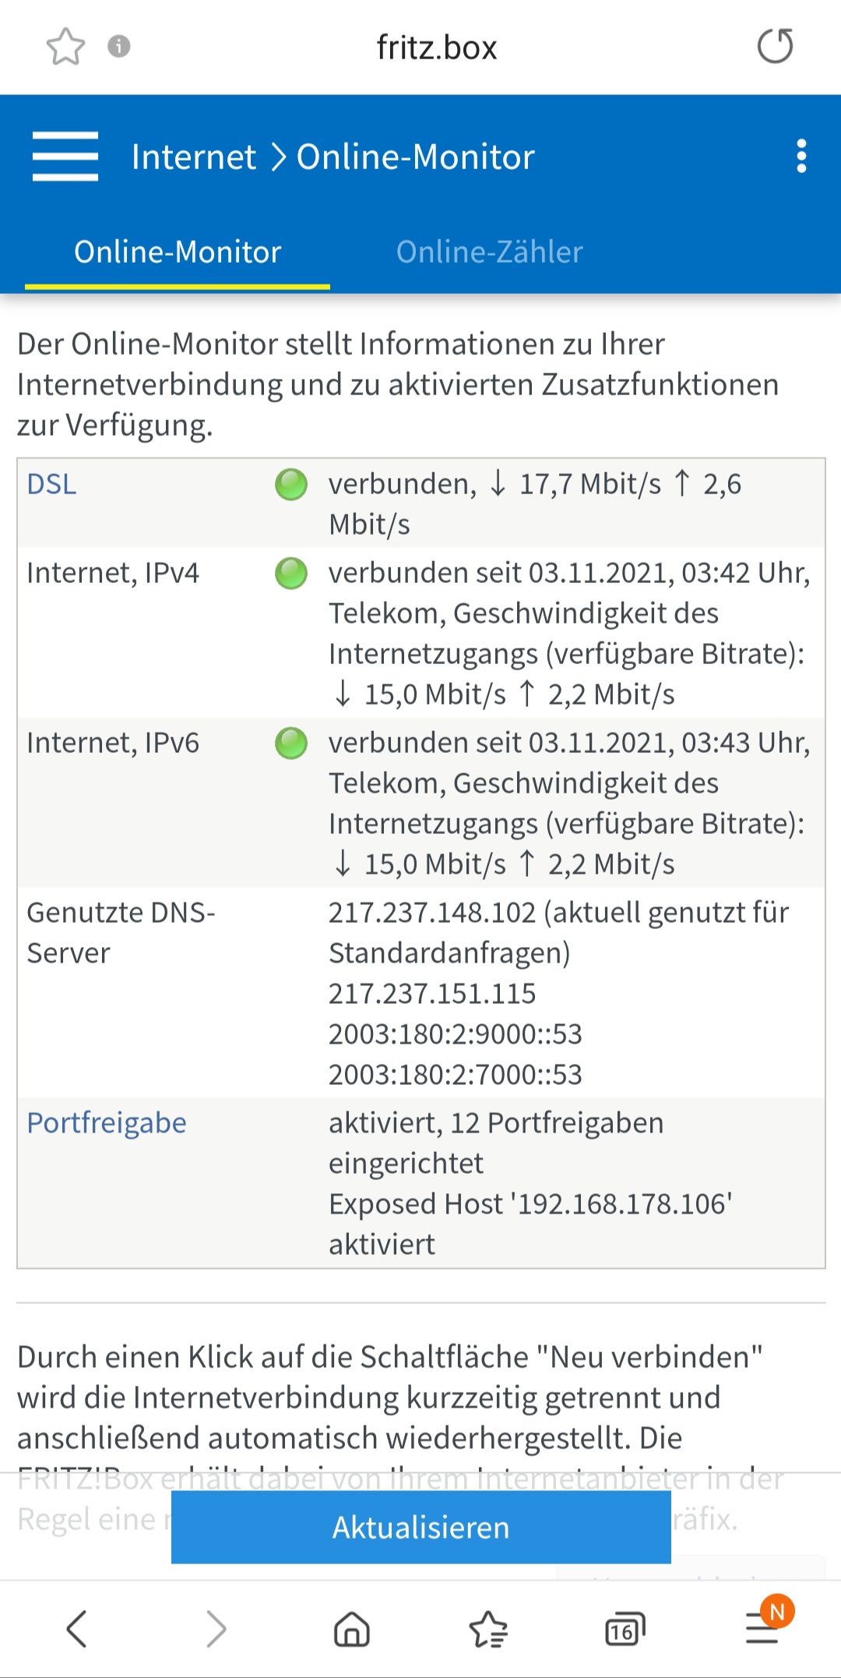Click the Internet breadcrumb in the header

(193, 157)
